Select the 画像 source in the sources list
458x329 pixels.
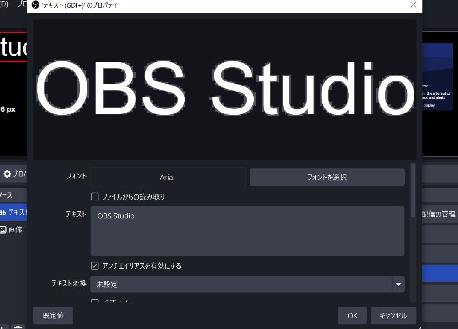[x=13, y=229]
